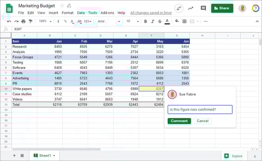
Task: Open the text color picker
Action: pos(167,21)
